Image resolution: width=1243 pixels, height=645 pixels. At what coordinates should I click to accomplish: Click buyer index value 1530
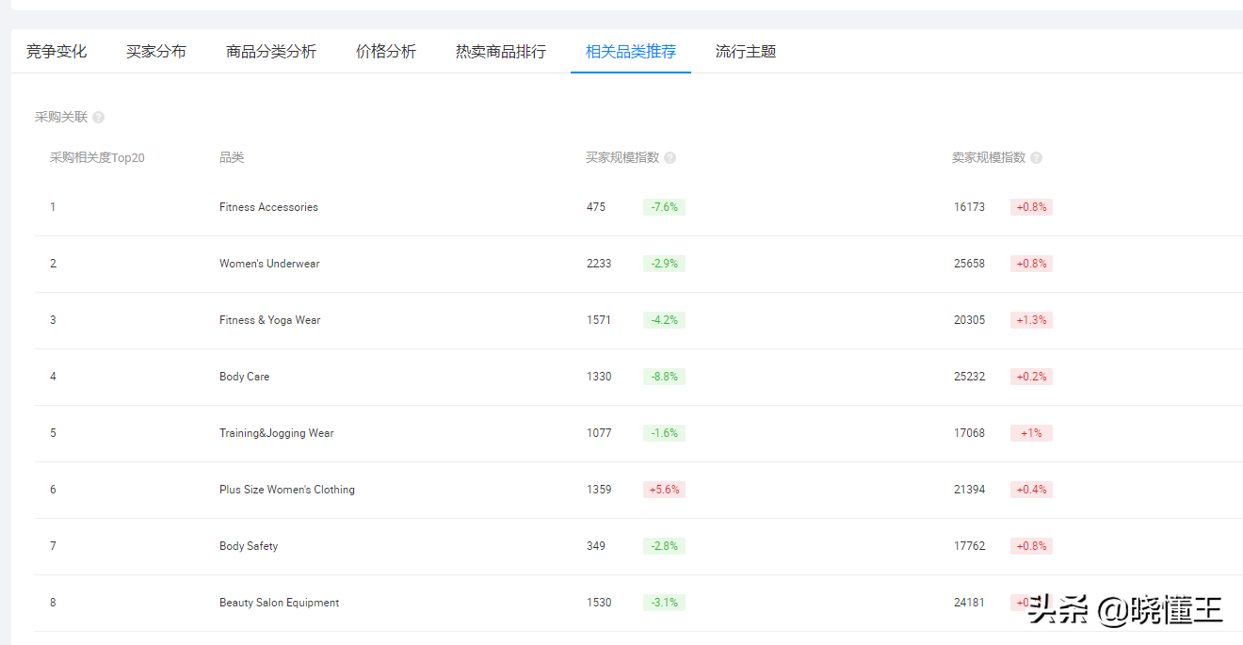coord(599,603)
